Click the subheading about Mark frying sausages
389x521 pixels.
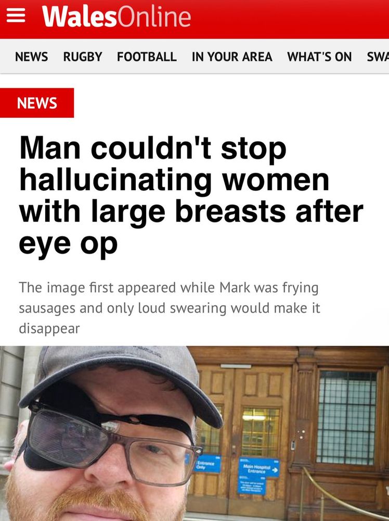click(x=170, y=308)
